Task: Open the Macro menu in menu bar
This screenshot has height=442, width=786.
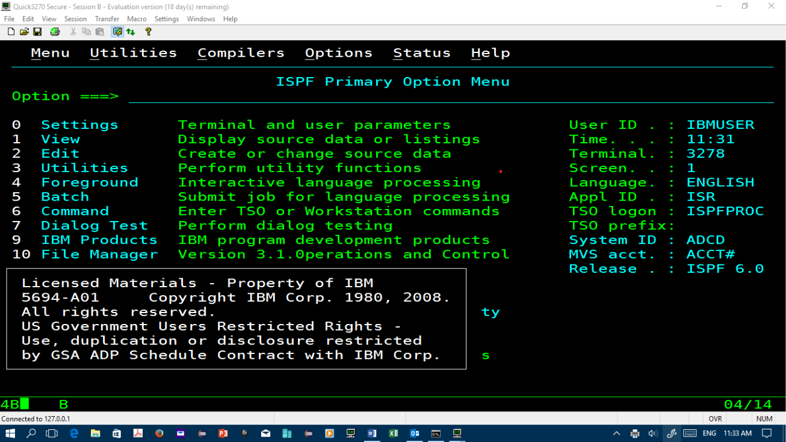Action: tap(137, 19)
